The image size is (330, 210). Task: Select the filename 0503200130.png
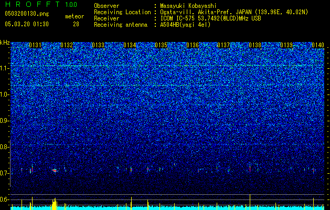coord(27,14)
